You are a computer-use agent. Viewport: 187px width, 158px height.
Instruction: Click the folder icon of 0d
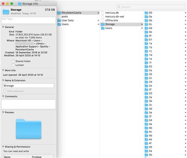pyautogui.click(x=146, y=28)
